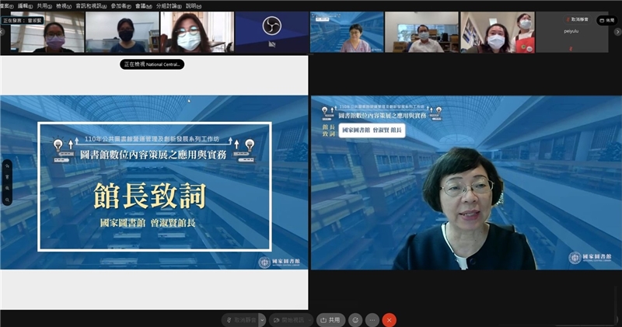This screenshot has width=622, height=327.
Task: Select the black-mask participant thumbnail
Action: [x=122, y=32]
